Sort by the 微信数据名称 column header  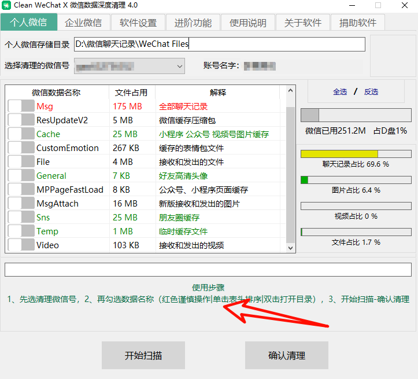pyautogui.click(x=57, y=92)
